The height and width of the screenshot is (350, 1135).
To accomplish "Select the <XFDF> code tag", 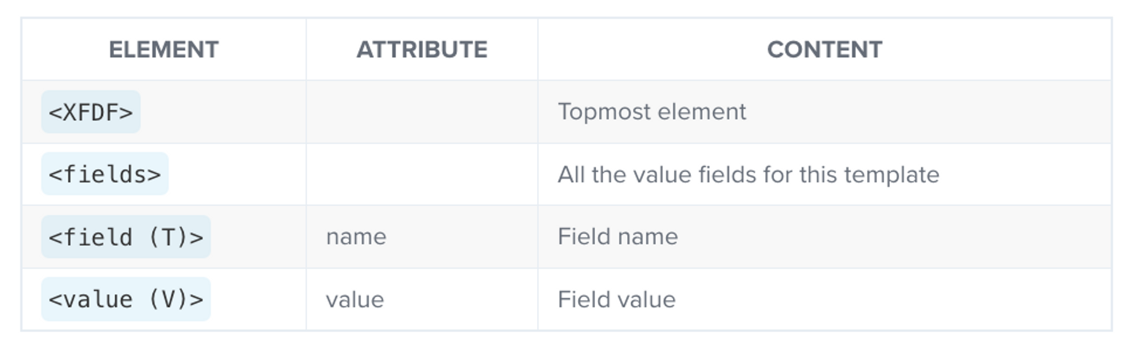I will 91,112.
